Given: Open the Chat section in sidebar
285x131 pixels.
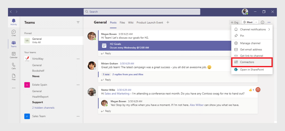Looking at the screenshot, I should tap(14, 33).
